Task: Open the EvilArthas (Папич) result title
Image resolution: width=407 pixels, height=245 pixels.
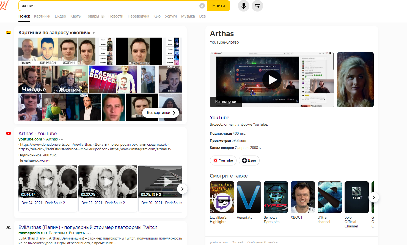Action: (88, 227)
